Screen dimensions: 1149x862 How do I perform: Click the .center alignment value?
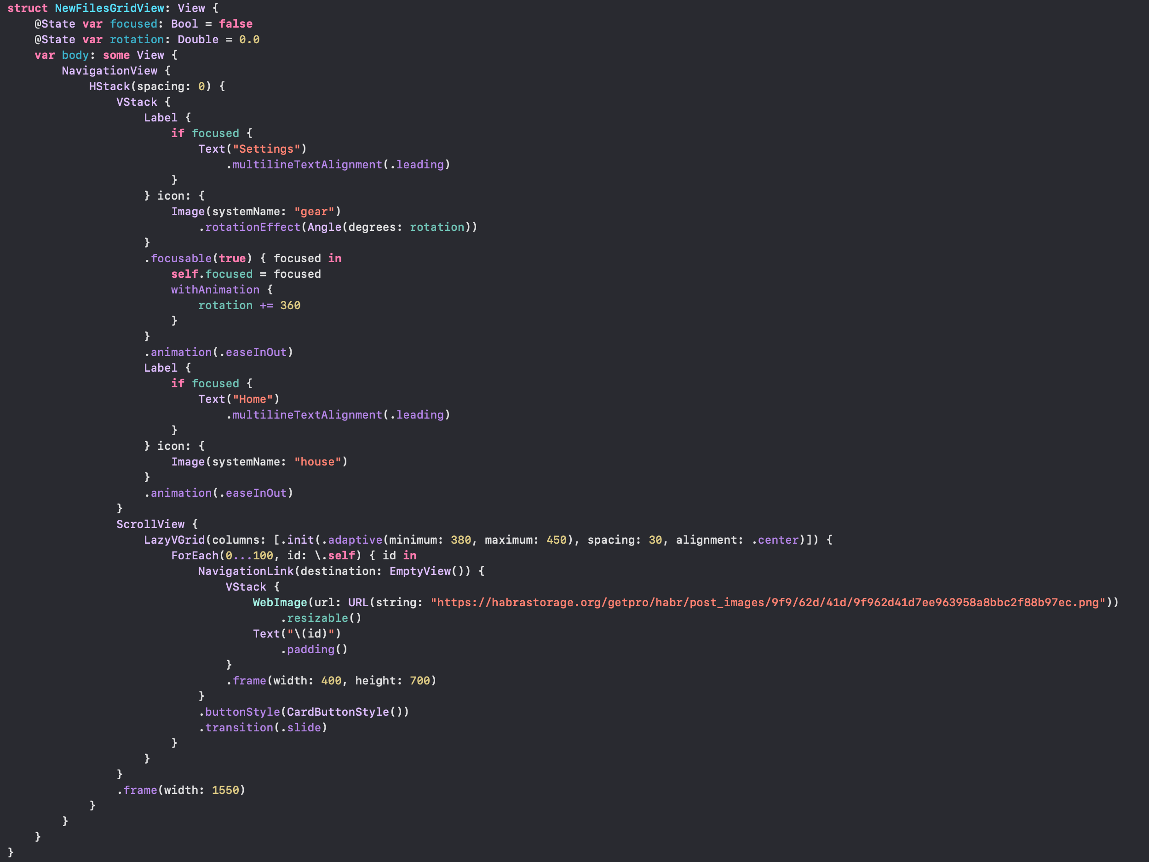[x=775, y=540]
